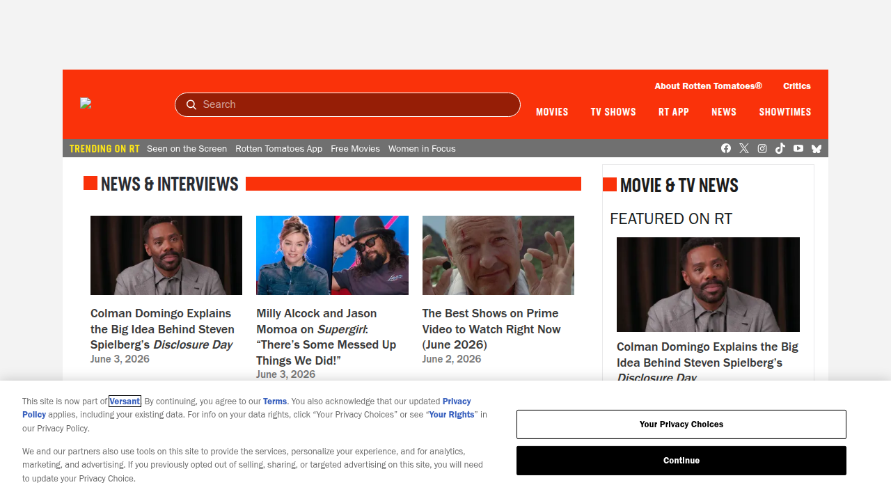Click the MOVIE & TV NEWS heading
The width and height of the screenshot is (891, 501).
click(679, 185)
